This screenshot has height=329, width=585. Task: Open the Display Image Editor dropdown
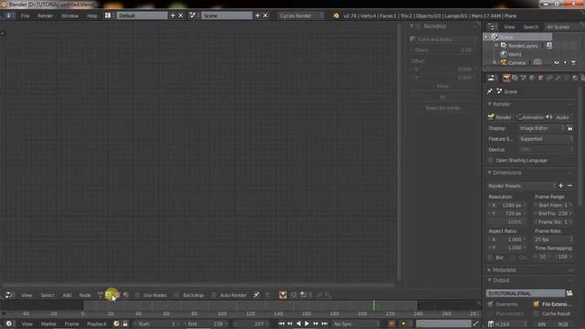point(542,128)
